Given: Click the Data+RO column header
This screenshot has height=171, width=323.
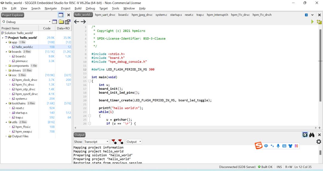Looking at the screenshot, I should click(x=63, y=28).
